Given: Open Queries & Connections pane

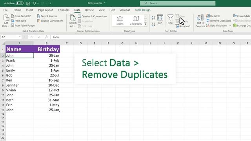Looking at the screenshot, I should click(92, 16).
